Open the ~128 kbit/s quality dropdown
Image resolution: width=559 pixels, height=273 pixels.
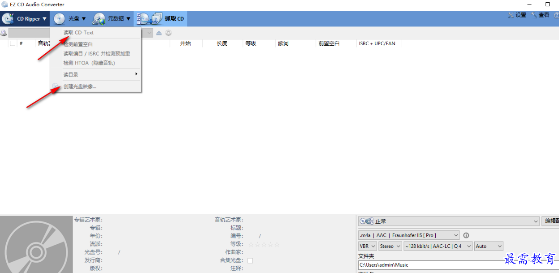pos(438,246)
